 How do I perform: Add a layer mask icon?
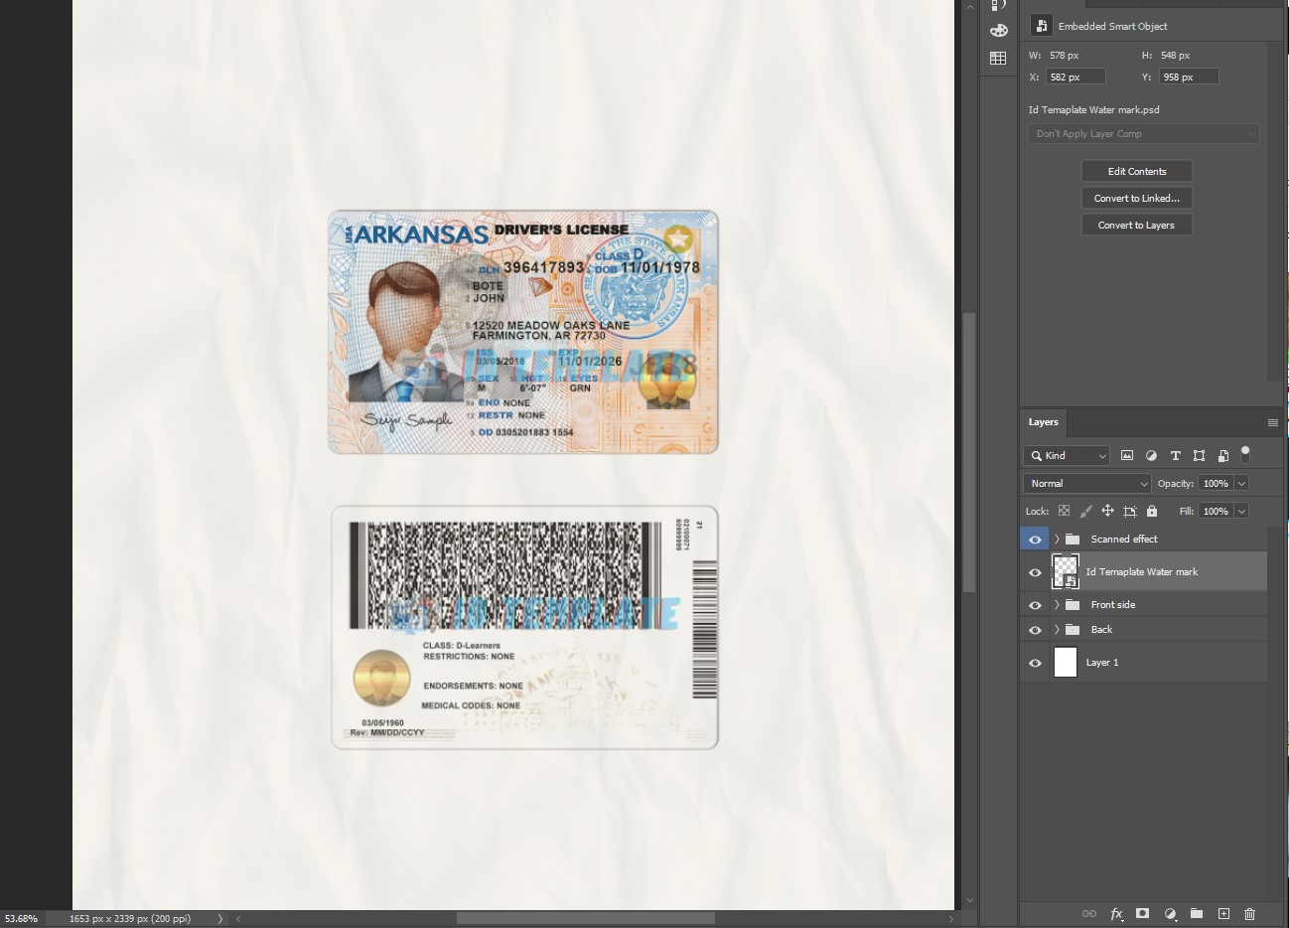pyautogui.click(x=1143, y=913)
